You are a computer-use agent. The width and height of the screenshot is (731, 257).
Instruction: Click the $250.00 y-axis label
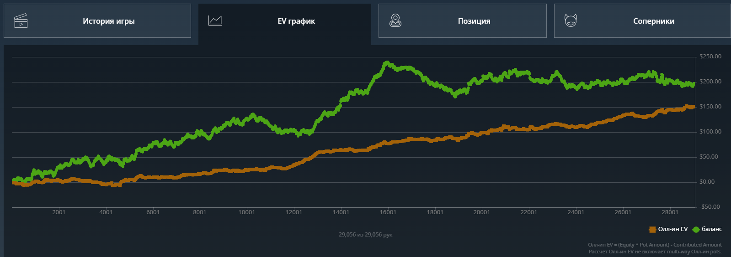pos(710,57)
